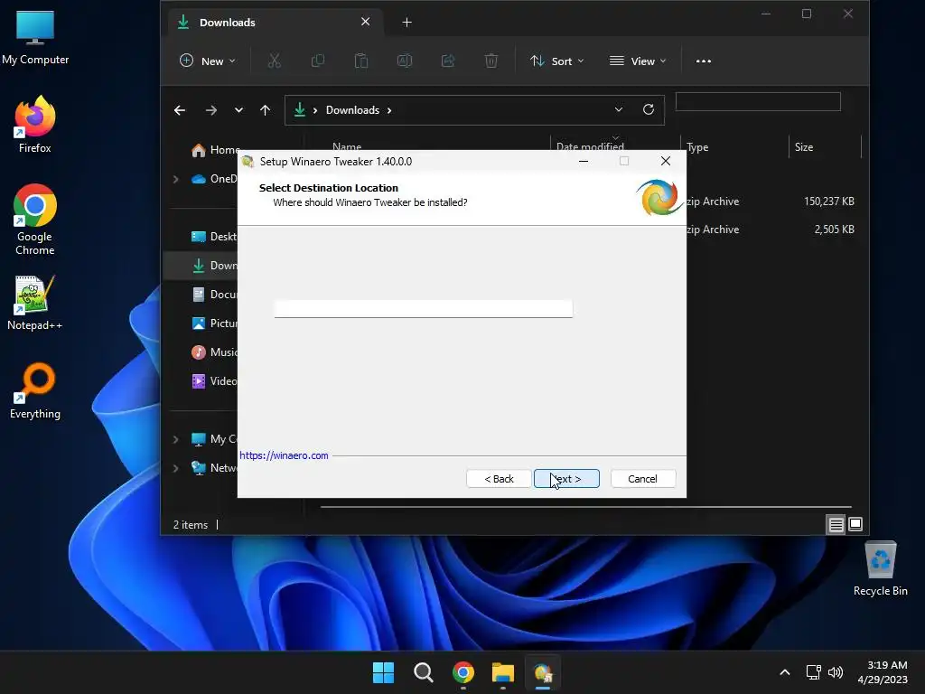
Task: Go back in Explorer navigation
Action: click(x=180, y=110)
